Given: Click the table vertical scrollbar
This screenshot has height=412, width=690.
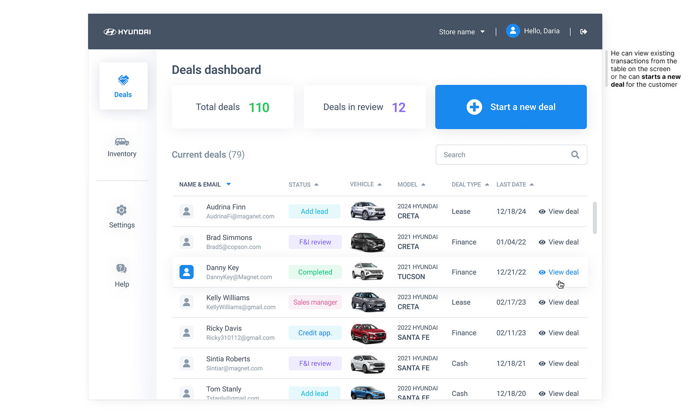Looking at the screenshot, I should (x=595, y=218).
